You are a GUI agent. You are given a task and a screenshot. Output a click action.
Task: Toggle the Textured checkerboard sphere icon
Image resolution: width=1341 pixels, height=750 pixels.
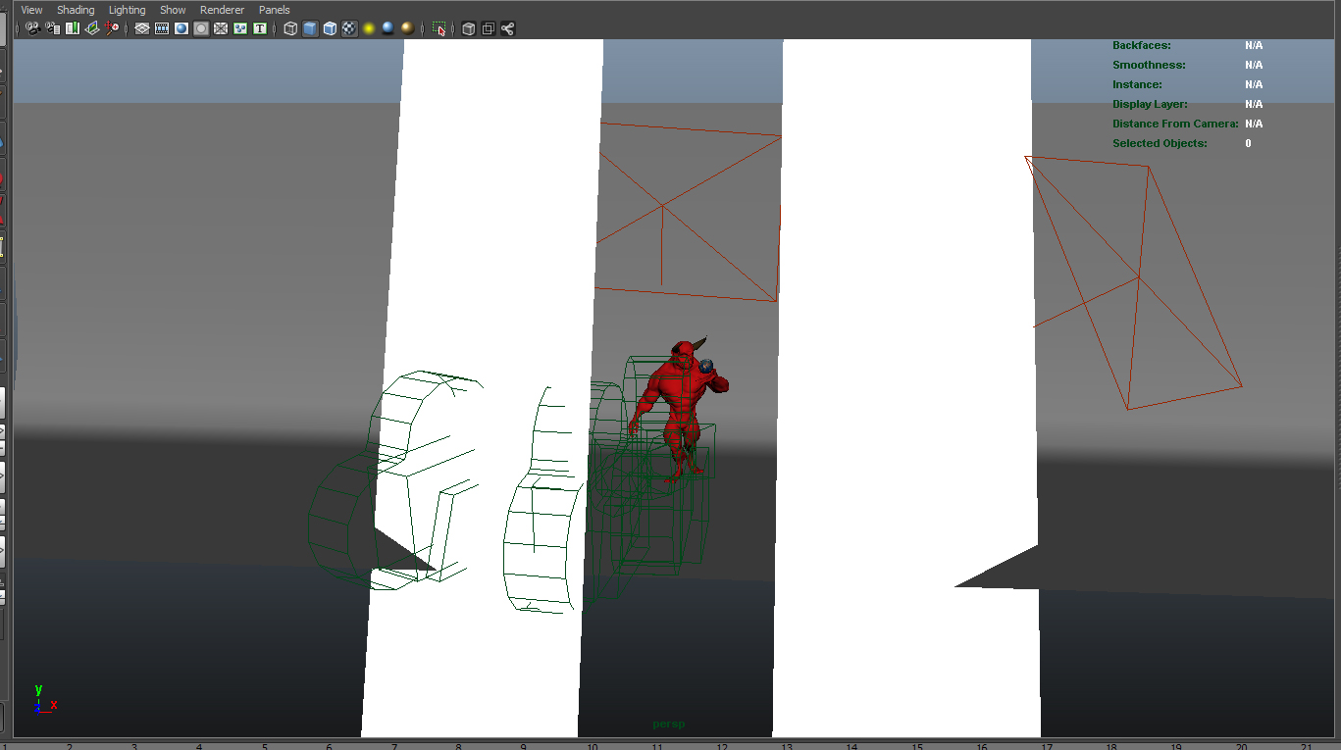tap(349, 28)
